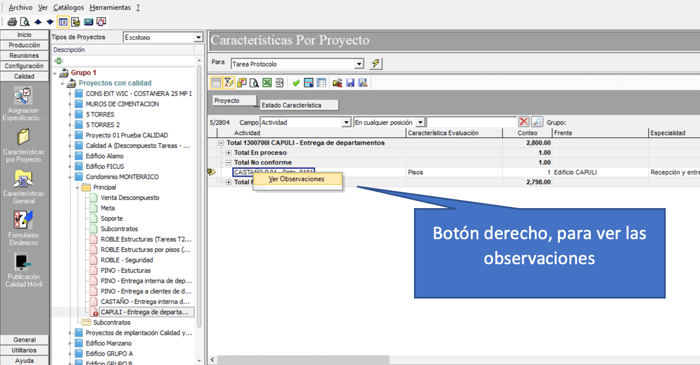Viewport: 700px width, 365px height.
Task: Select Ver Observaciones from the context menu
Action: (x=297, y=179)
